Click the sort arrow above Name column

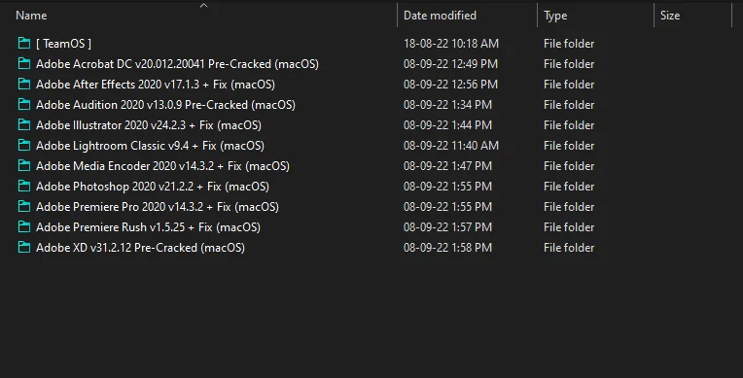(x=204, y=5)
